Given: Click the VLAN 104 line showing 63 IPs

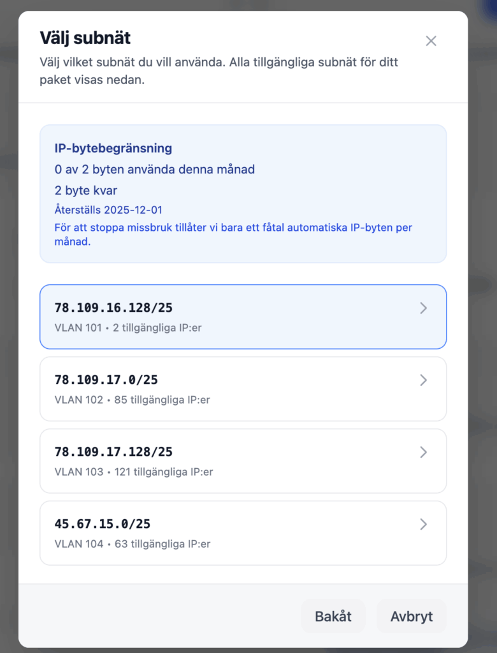Looking at the screenshot, I should coord(132,545).
